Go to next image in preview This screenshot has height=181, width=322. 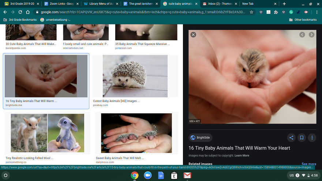311,35
